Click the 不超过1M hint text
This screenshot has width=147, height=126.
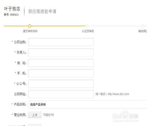pyautogui.click(x=49, y=115)
